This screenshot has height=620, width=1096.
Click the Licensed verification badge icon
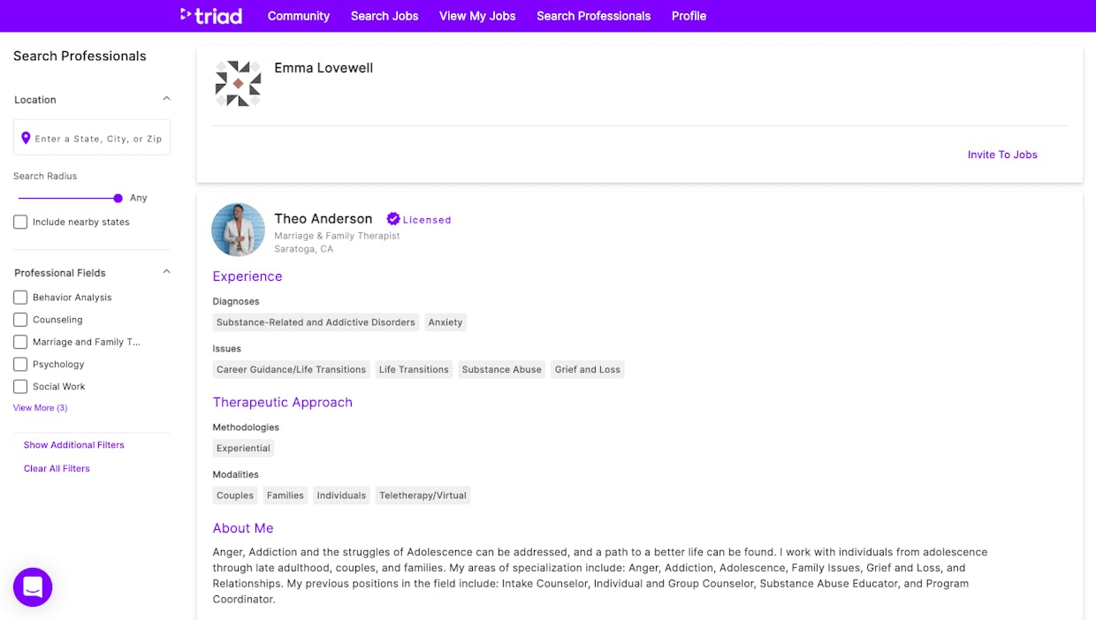click(393, 219)
